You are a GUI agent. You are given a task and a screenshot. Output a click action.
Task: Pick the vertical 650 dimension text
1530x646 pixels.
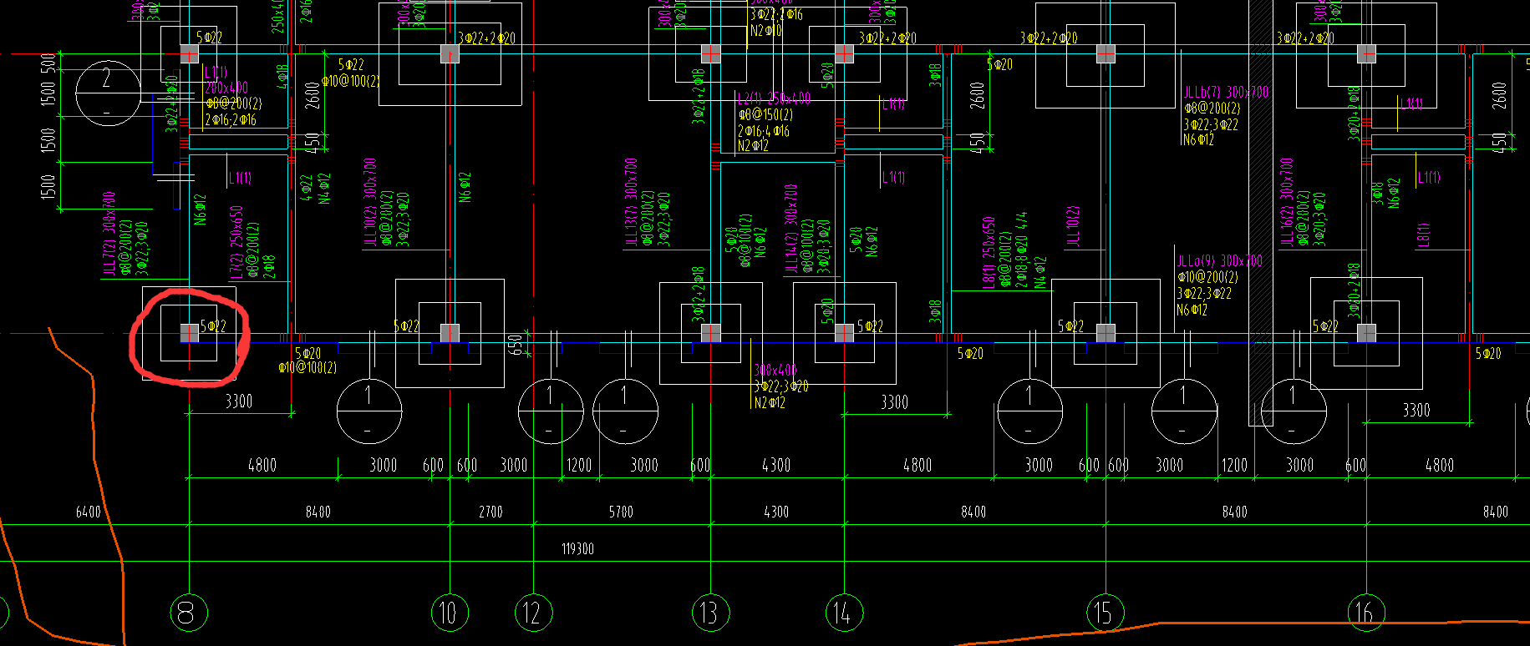click(516, 344)
